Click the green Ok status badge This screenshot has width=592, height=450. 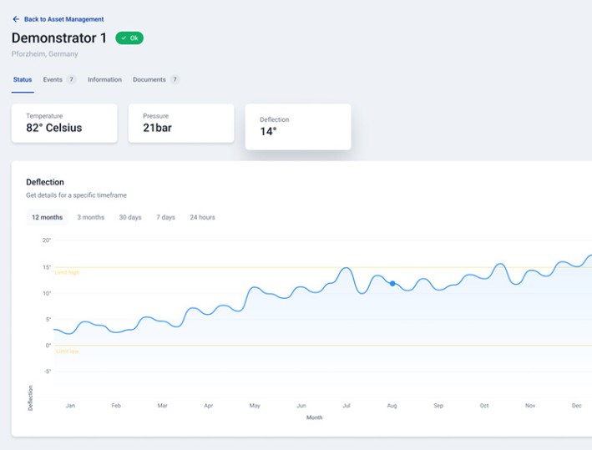pyautogui.click(x=129, y=38)
